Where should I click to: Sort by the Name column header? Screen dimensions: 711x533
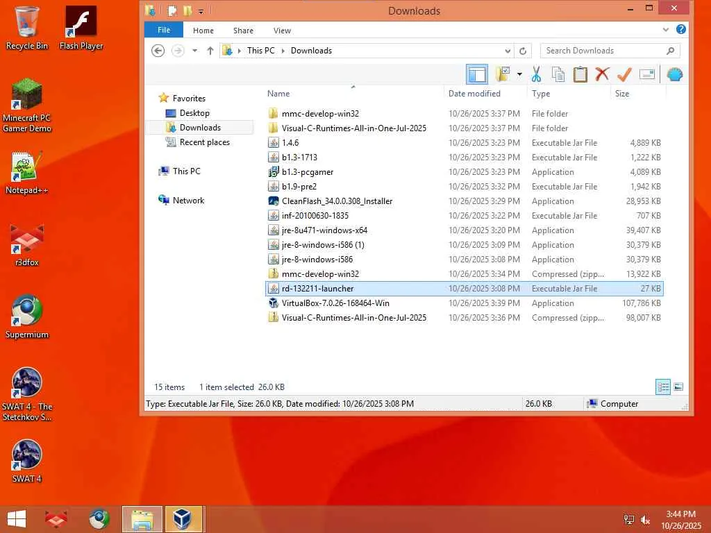click(278, 94)
